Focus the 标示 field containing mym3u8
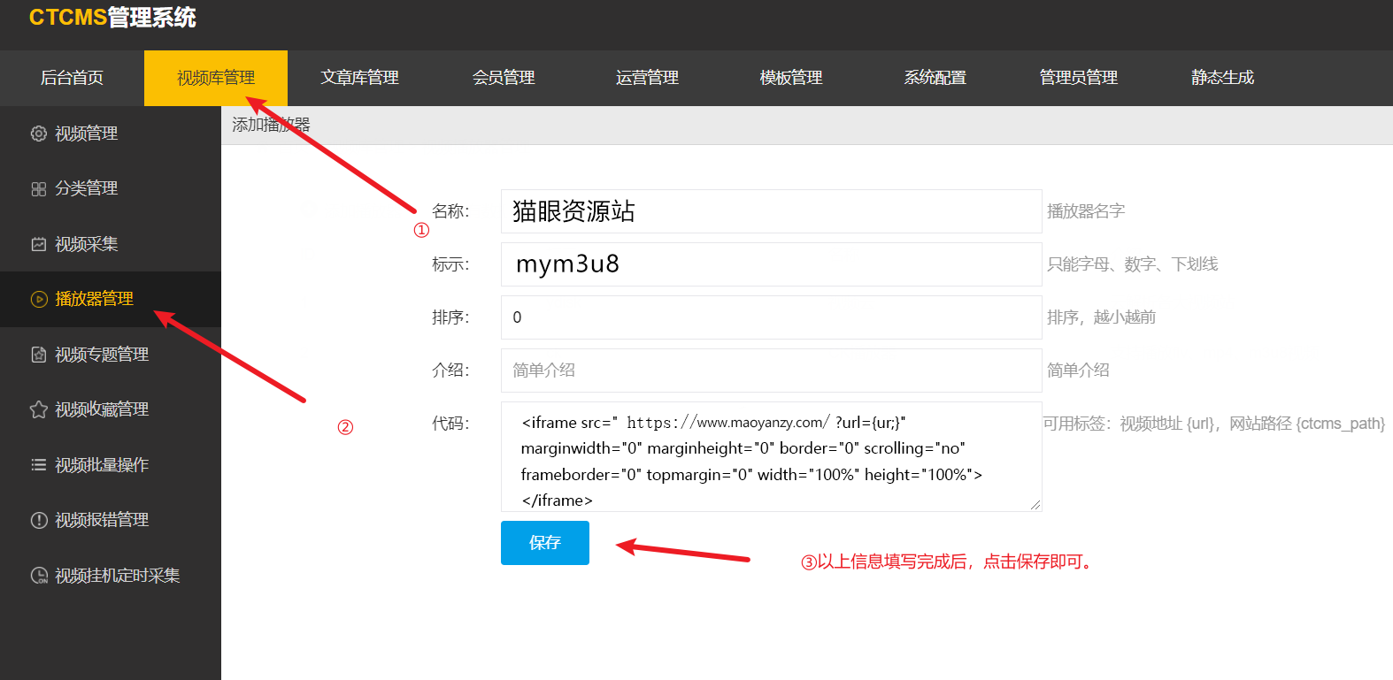Viewport: 1393px width, 680px height. 770,264
